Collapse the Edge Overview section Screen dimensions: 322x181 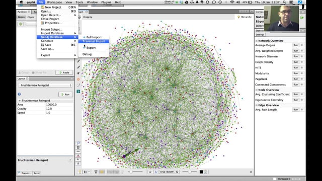(257, 105)
